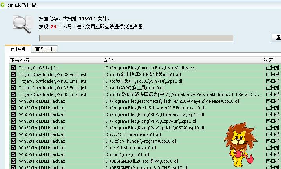Image resolution: width=281 pixels, height=169 pixels.
Task: Click the lion mascot cartoon
Action: point(241,144)
